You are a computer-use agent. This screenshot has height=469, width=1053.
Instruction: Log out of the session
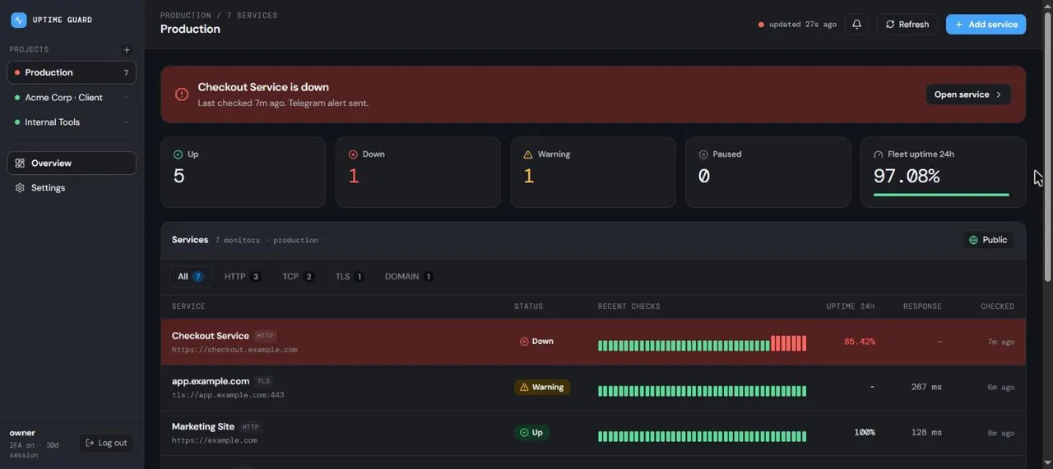click(106, 443)
